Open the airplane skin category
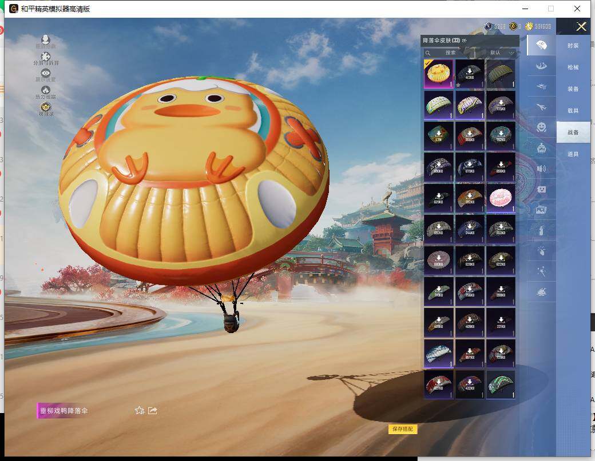 click(x=541, y=106)
